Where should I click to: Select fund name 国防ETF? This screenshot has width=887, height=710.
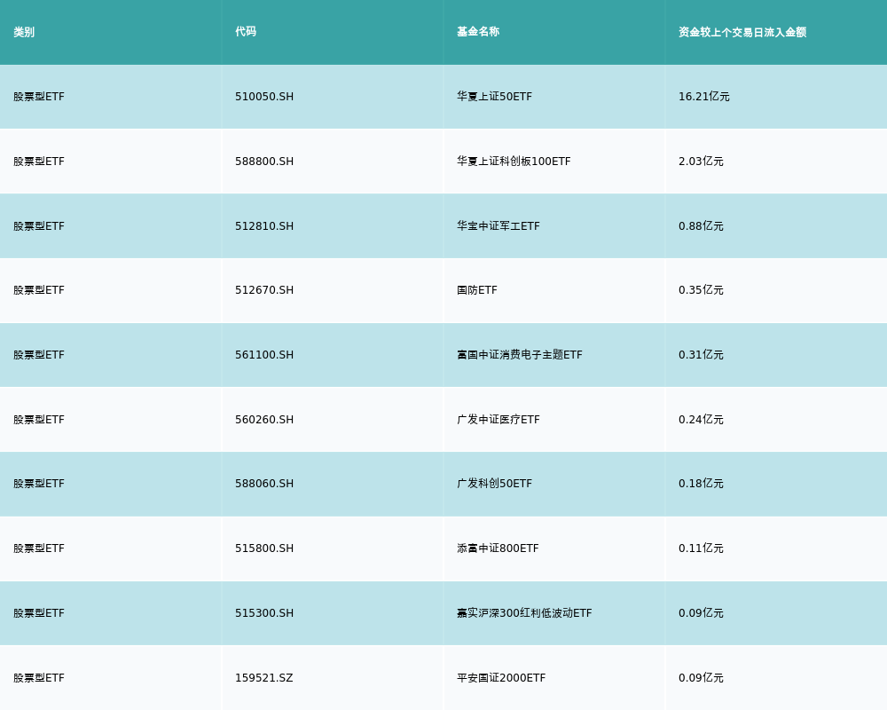tap(477, 290)
